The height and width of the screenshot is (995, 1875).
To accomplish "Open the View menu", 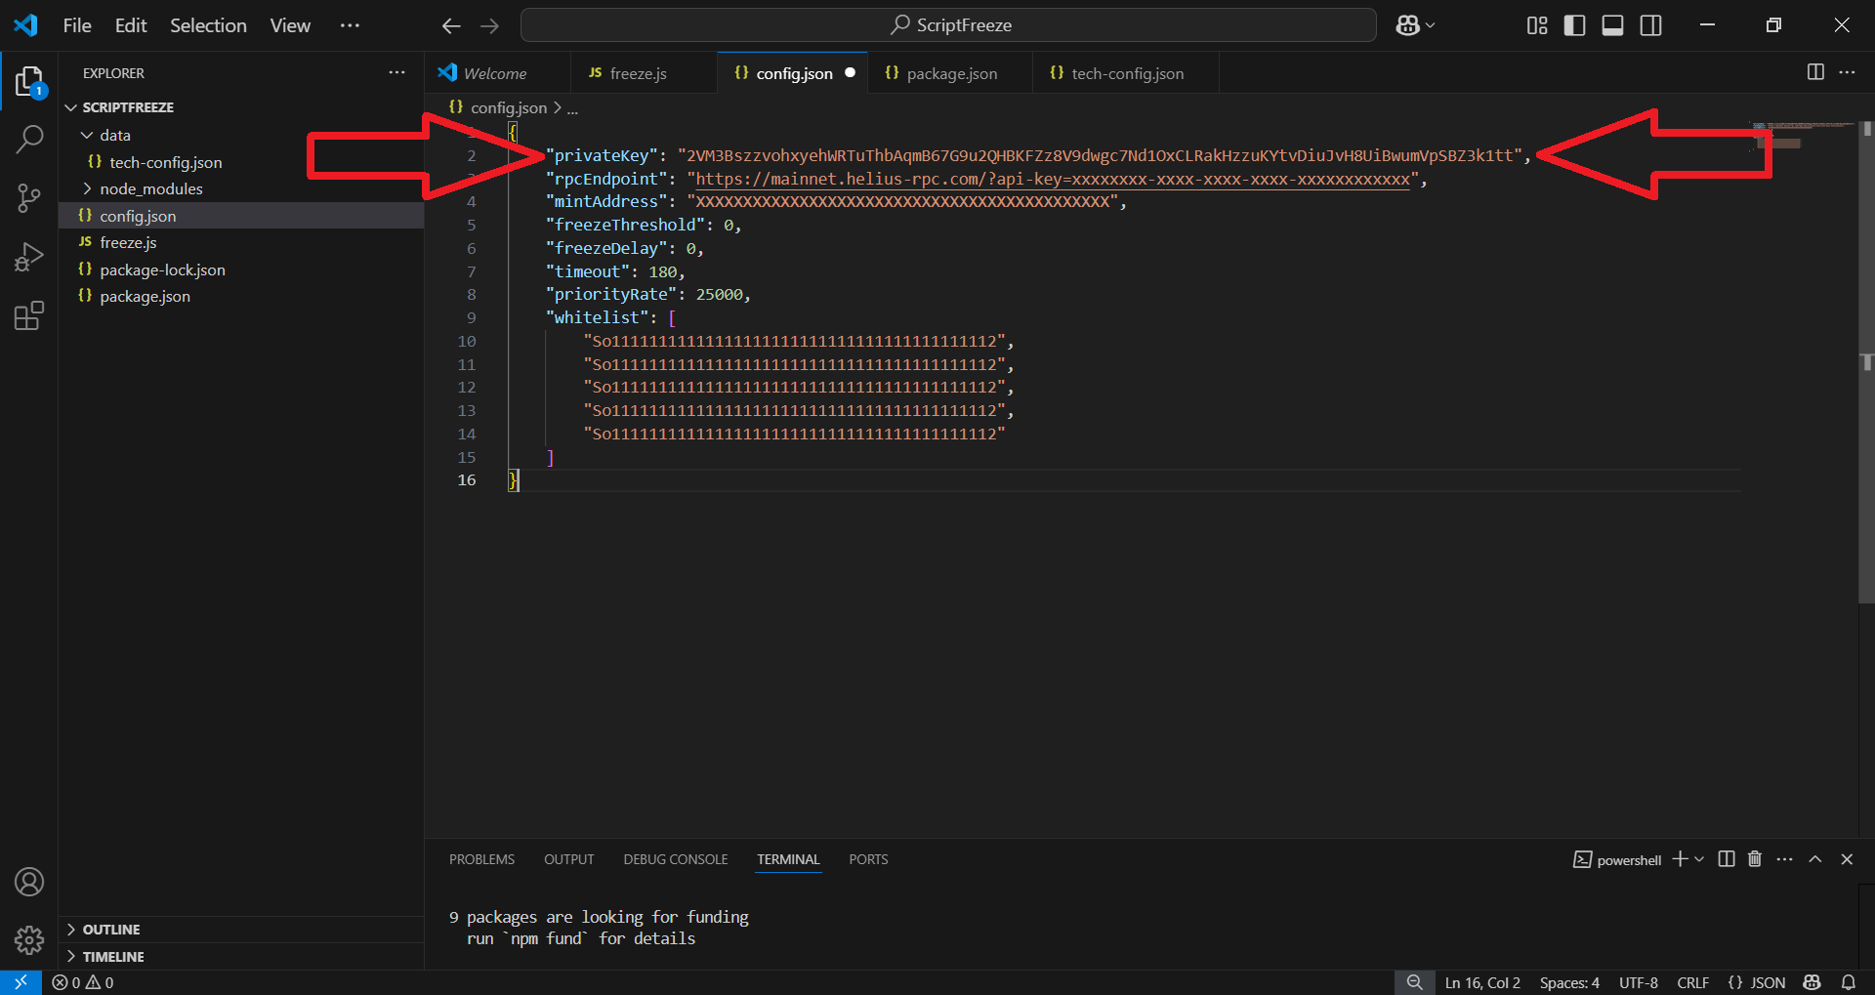I will pos(290,25).
